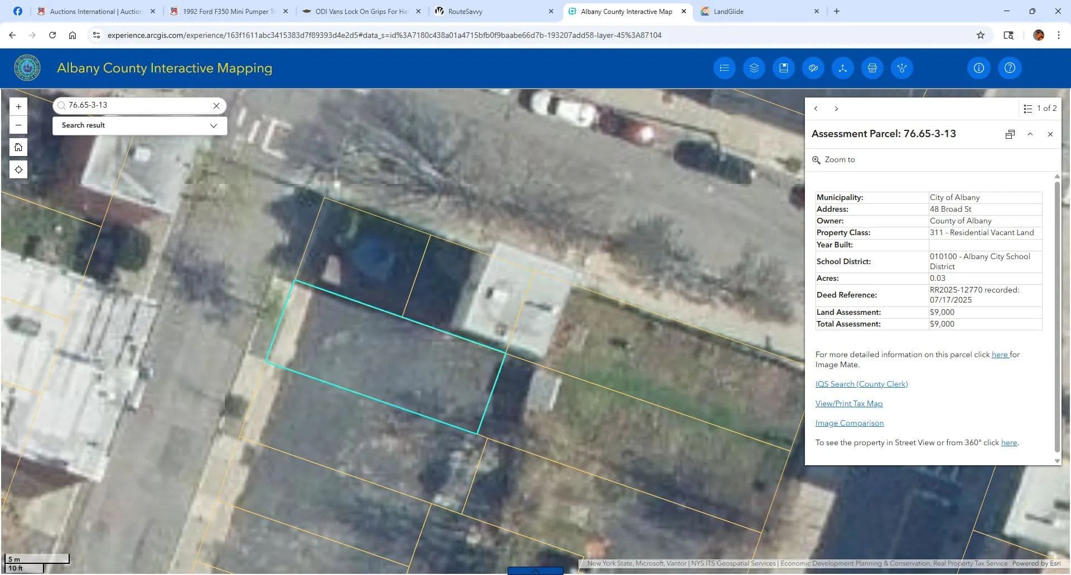The height and width of the screenshot is (575, 1071).
Task: Open the About info icon
Action: pos(978,68)
